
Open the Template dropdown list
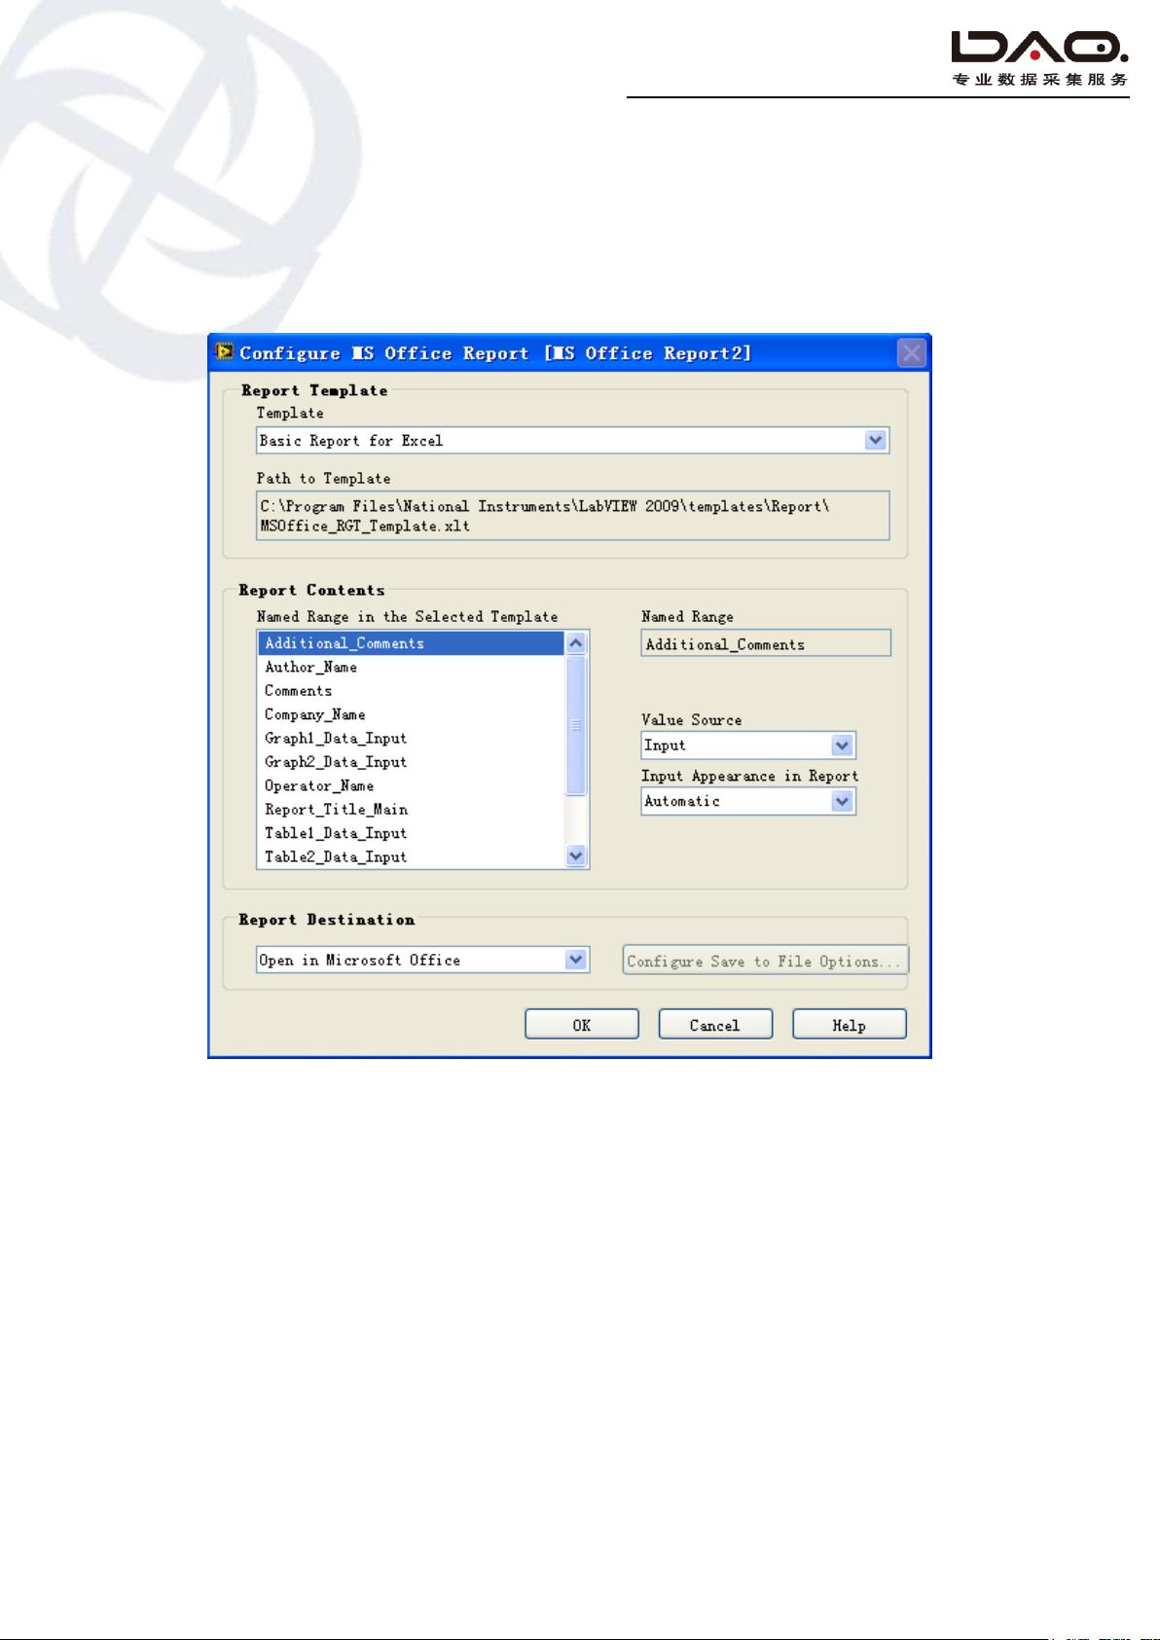tap(875, 441)
